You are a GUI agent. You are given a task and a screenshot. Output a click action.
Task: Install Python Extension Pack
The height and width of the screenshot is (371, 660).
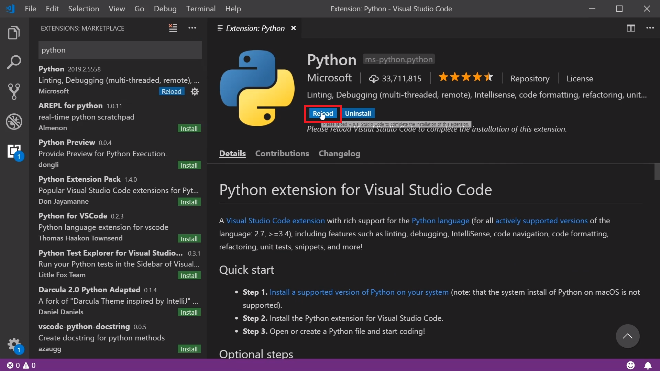pos(189,202)
